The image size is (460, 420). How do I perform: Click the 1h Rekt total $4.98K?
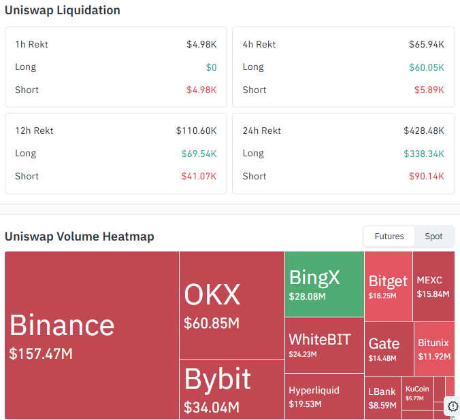[x=201, y=44]
